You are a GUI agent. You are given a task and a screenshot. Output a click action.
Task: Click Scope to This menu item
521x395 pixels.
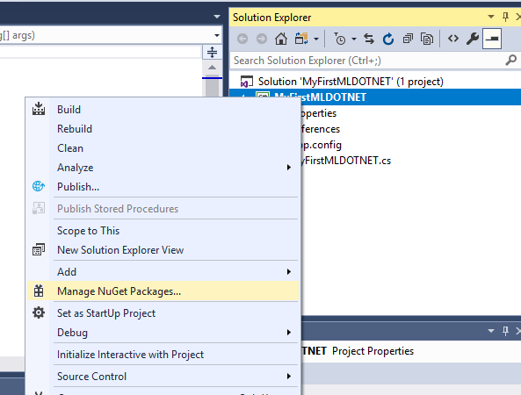(x=163, y=231)
